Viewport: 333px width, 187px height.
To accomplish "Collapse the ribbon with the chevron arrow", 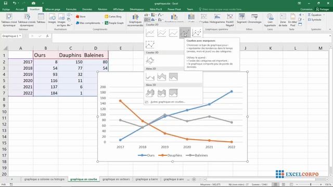I will pyautogui.click(x=330, y=29).
